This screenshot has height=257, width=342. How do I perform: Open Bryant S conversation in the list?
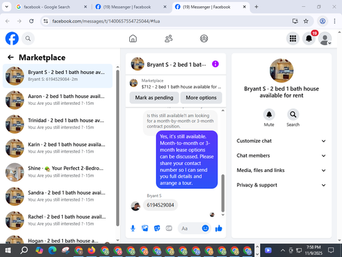(57, 76)
